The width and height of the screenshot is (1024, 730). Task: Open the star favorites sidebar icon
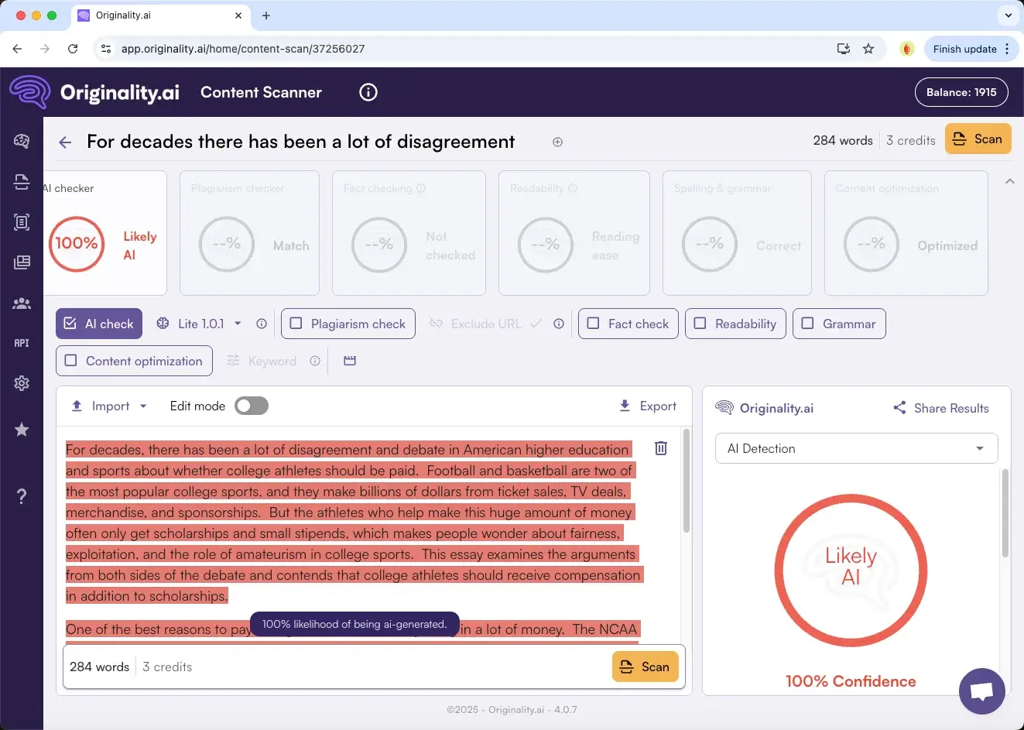click(22, 430)
